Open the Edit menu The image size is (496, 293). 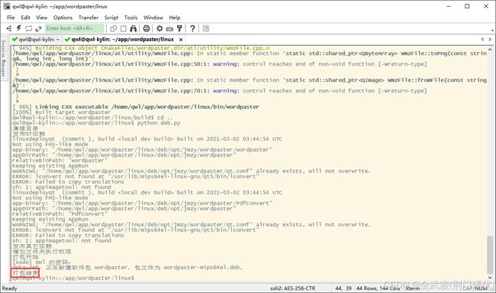coord(26,18)
